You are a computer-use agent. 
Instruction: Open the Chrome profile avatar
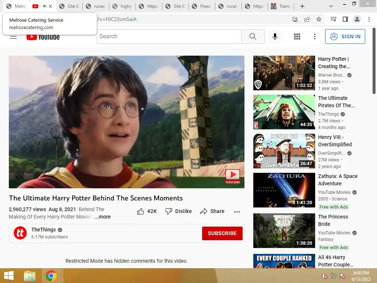coord(357,19)
